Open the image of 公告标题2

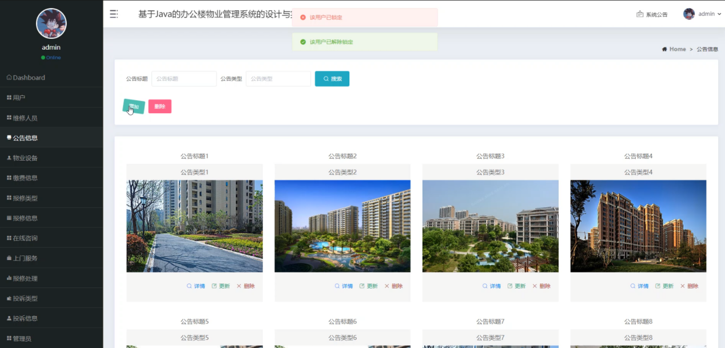(x=342, y=226)
